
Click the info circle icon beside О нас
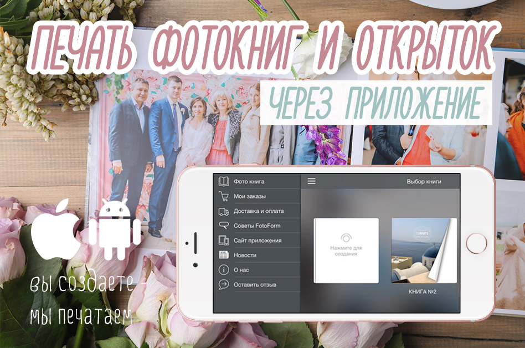224,270
